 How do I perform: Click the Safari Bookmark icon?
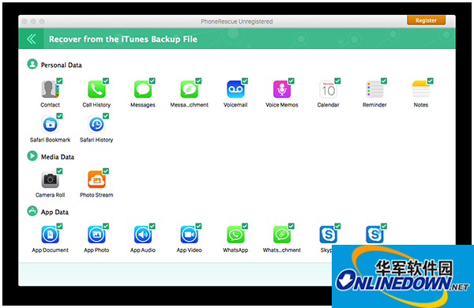[x=50, y=124]
